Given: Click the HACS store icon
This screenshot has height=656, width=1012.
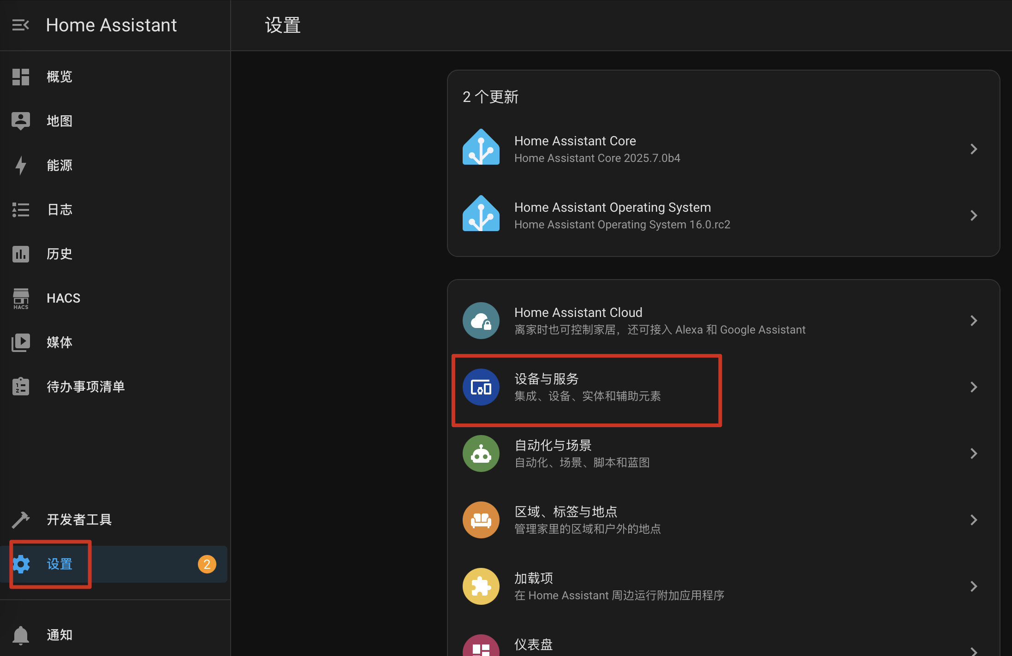Looking at the screenshot, I should [21, 298].
